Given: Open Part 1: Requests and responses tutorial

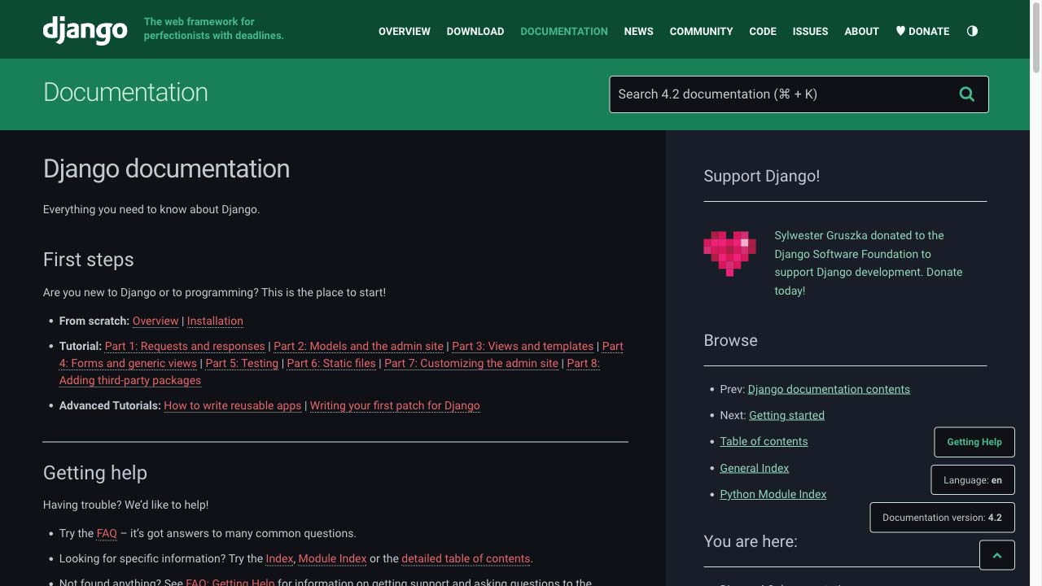Looking at the screenshot, I should pyautogui.click(x=185, y=346).
